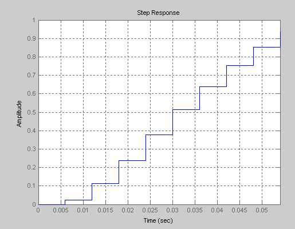Click the 0.9 tick label on amplitude axis

[x=32, y=38]
